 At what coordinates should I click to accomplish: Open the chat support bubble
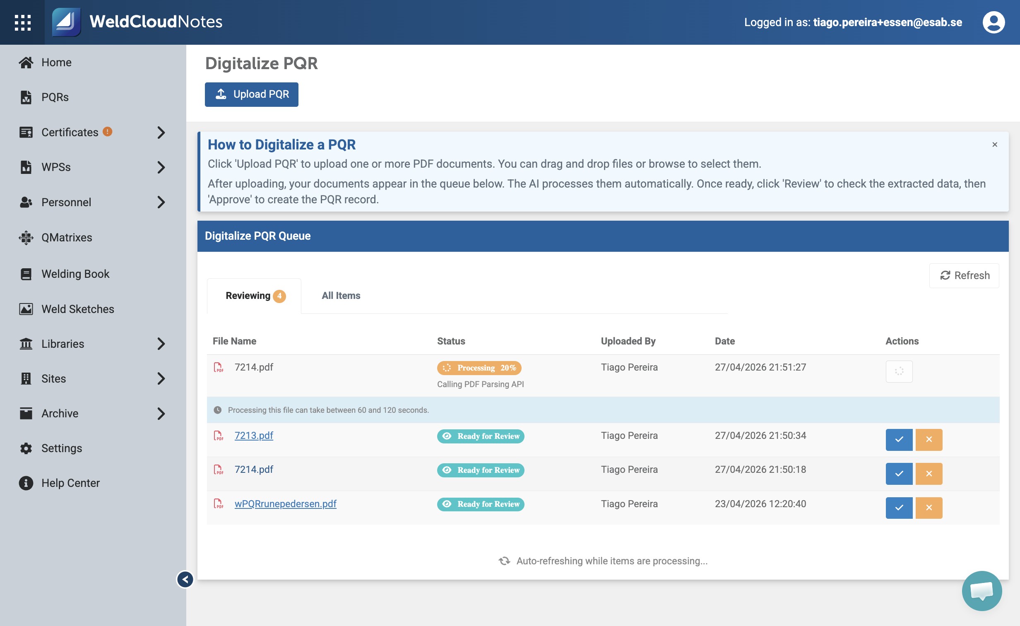(x=982, y=591)
